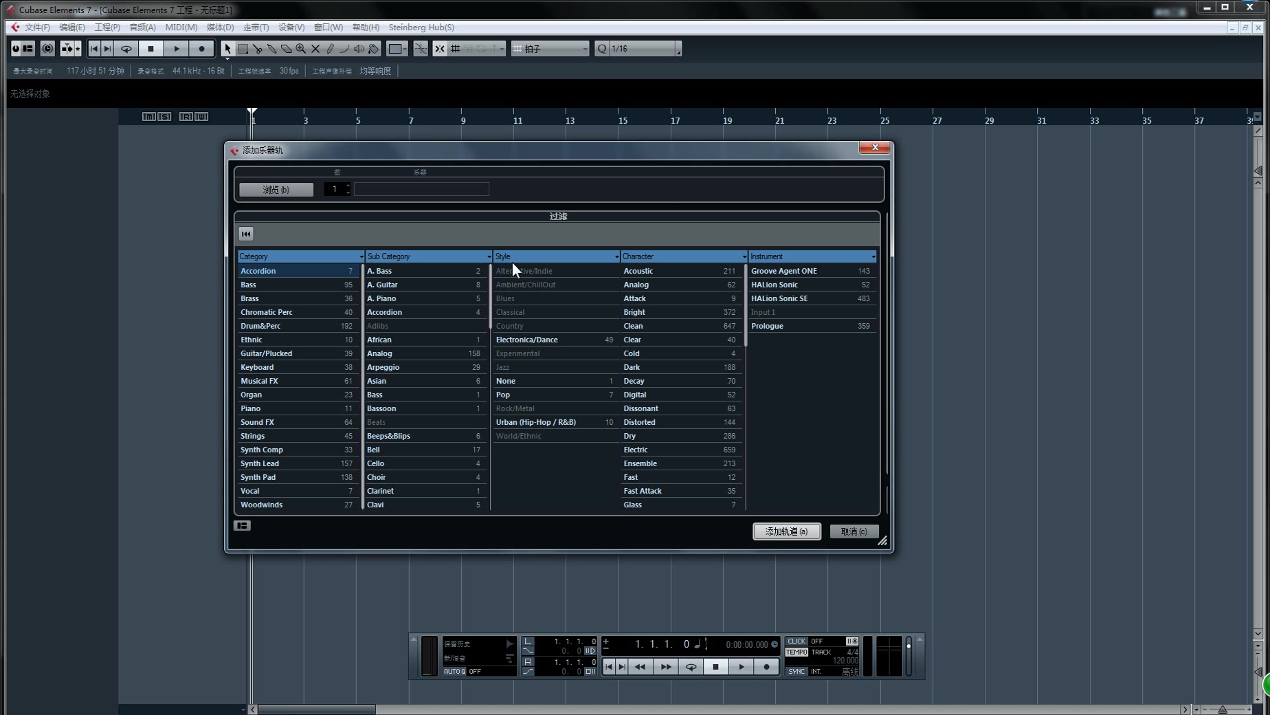Click bar 9 on the ruler
Screen dimensions: 1270x715
point(463,120)
